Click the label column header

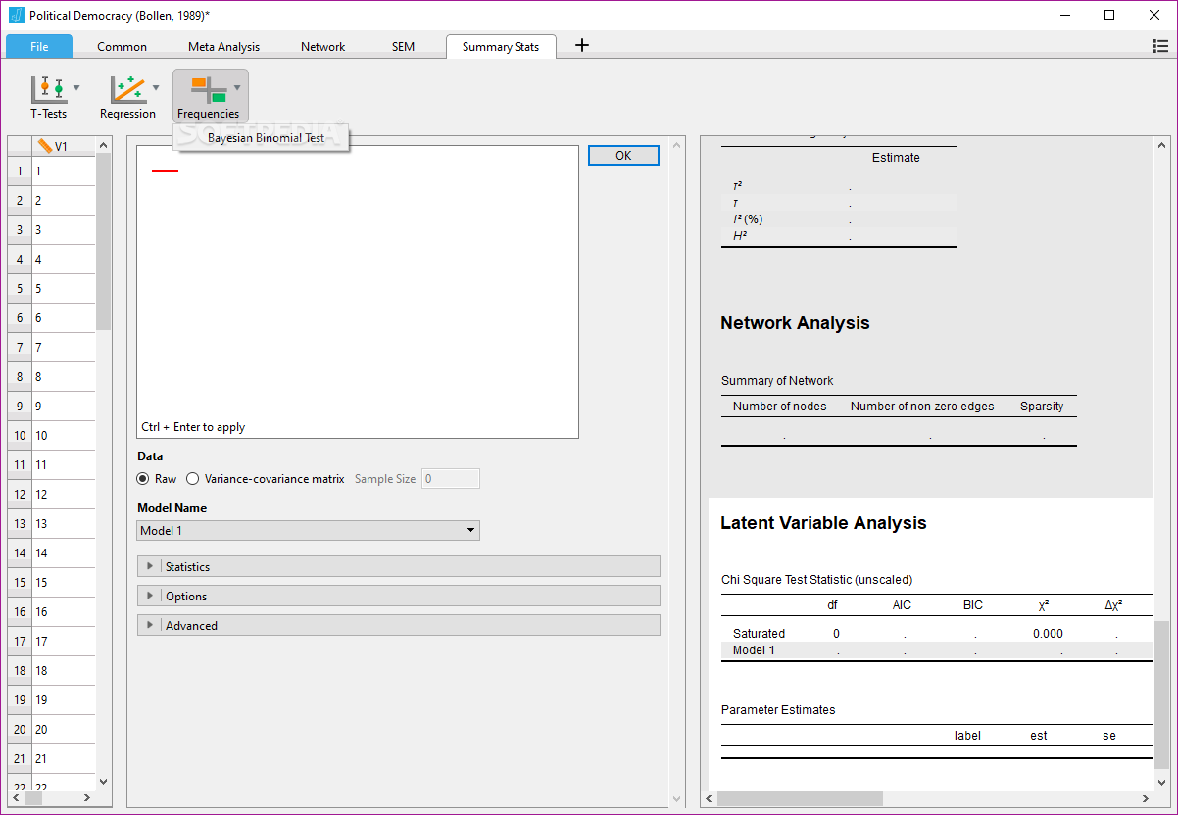[x=967, y=736]
